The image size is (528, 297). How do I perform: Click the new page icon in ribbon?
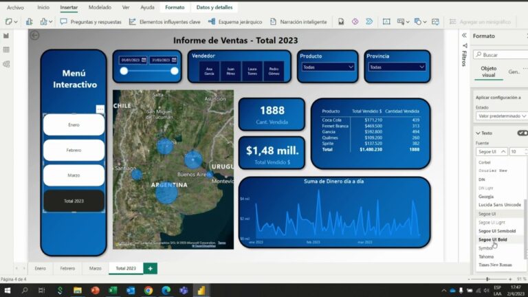tap(8, 22)
